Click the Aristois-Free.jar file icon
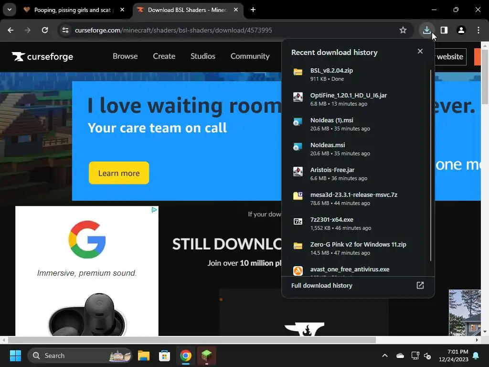Screen dimensions: 489x367 pyautogui.click(x=298, y=172)
